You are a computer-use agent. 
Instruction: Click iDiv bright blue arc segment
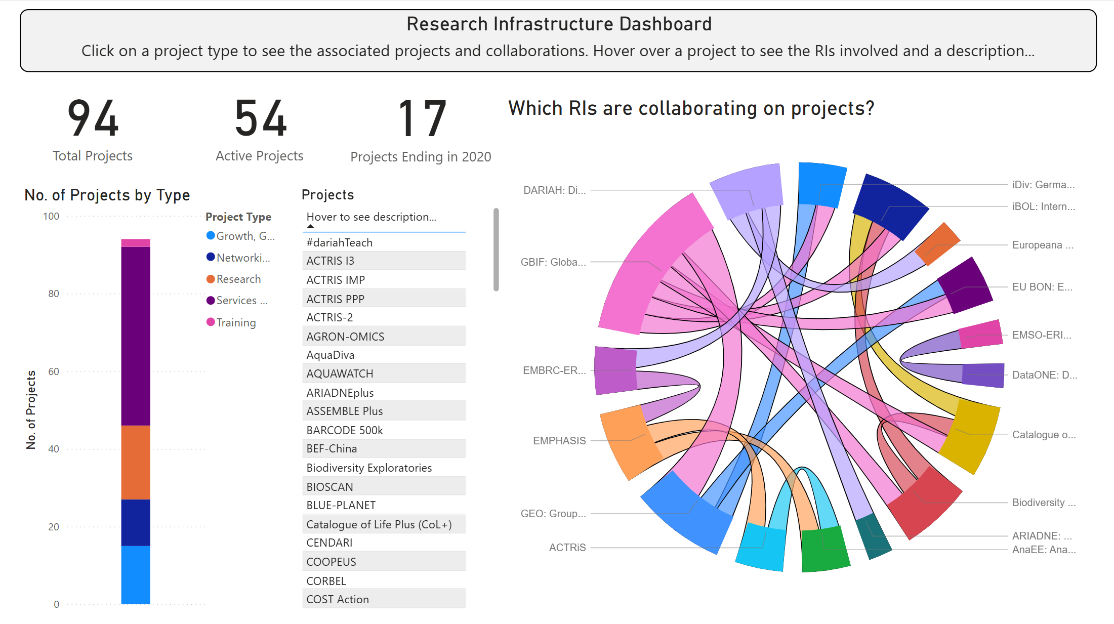821,185
